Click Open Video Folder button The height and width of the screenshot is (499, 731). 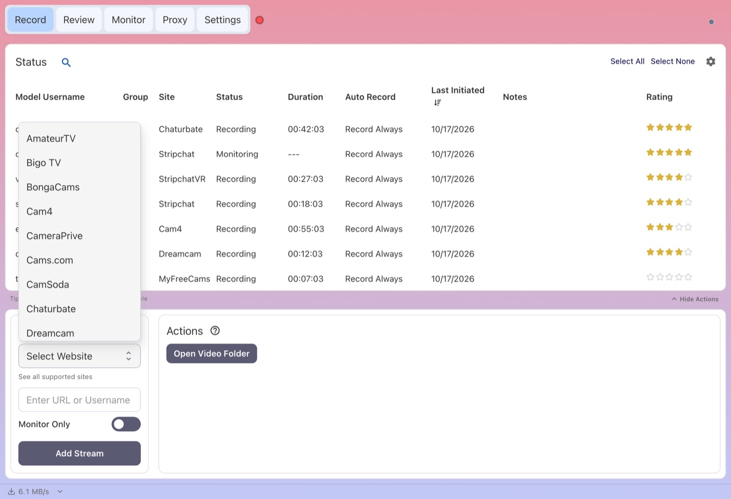211,354
